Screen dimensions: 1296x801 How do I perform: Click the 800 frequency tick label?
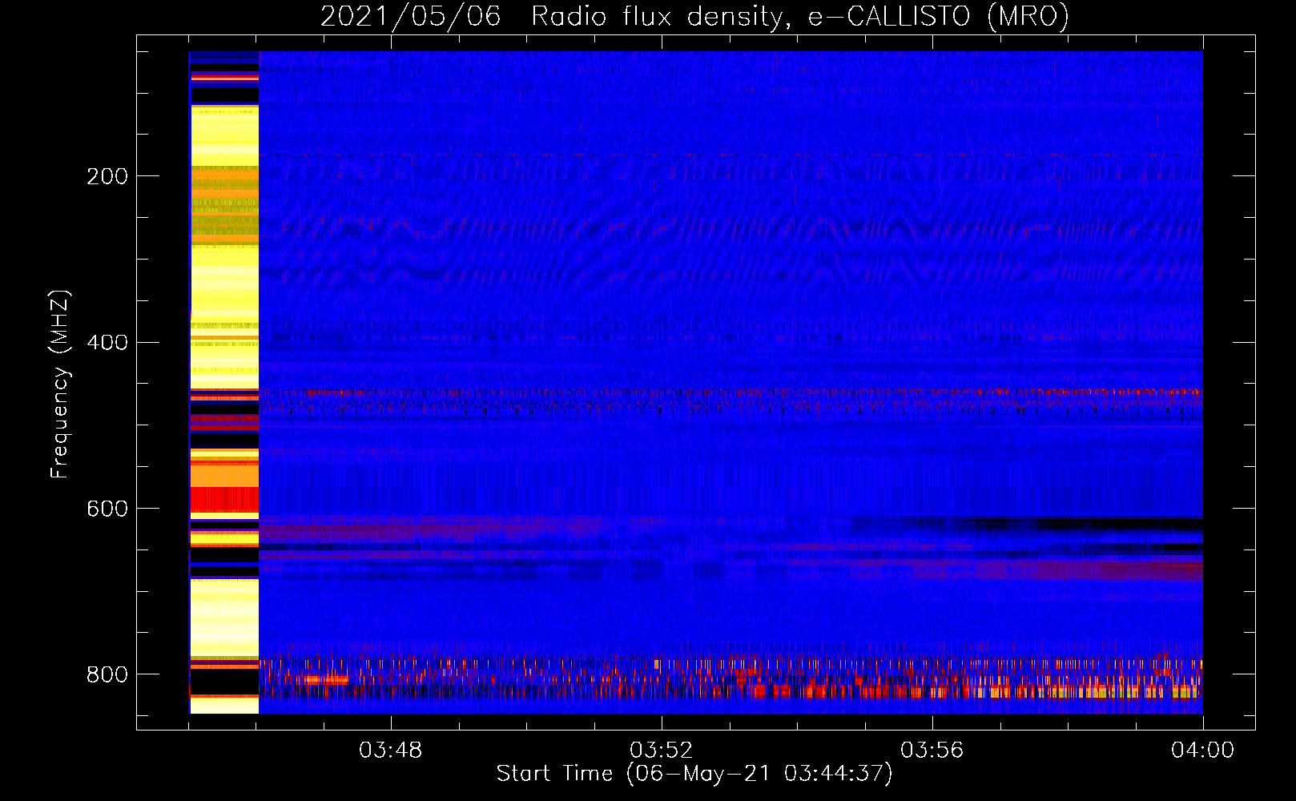(107, 674)
